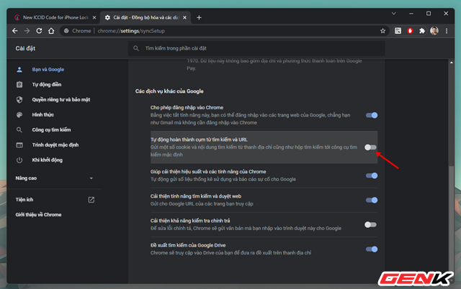Turn off Đề xuất tìm kiếm của Google Drive

(x=372, y=249)
